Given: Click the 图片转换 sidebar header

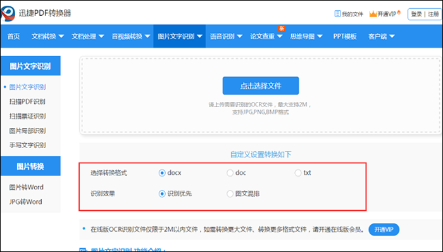Looking at the screenshot, I should click(30, 166).
